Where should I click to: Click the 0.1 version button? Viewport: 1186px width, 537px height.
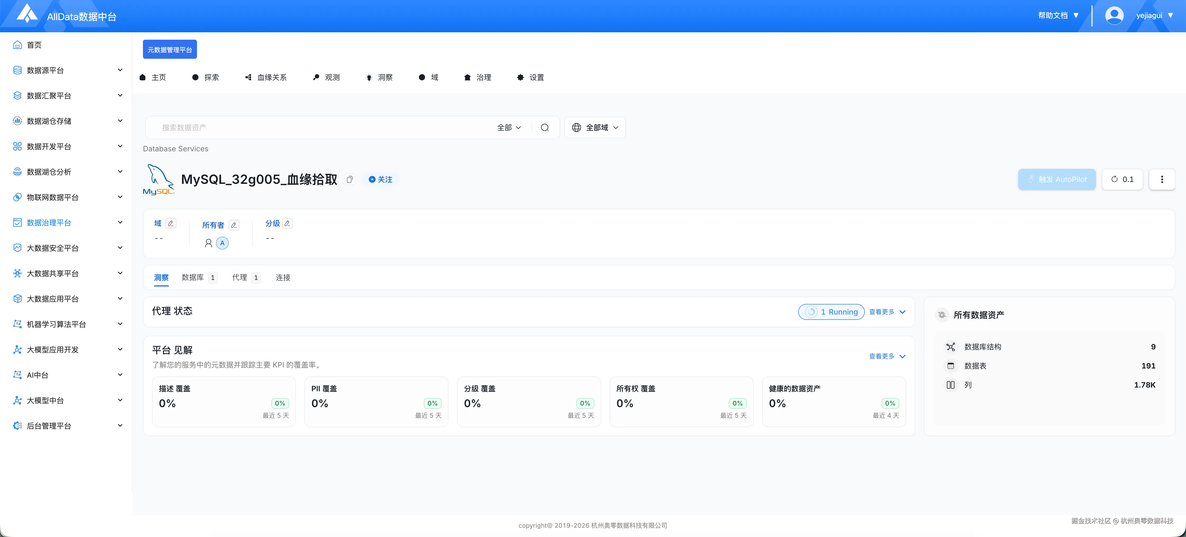coord(1122,179)
